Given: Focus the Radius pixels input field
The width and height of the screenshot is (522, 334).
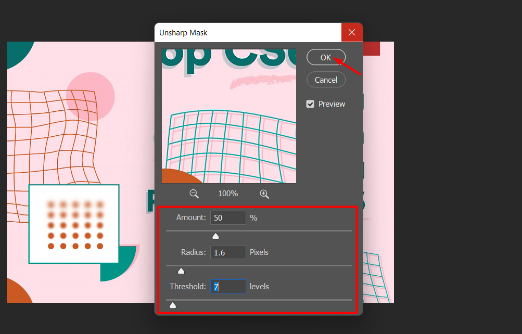Looking at the screenshot, I should click(x=228, y=252).
